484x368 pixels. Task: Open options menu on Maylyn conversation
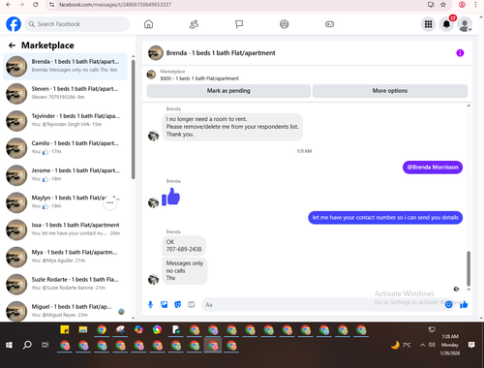coord(110,202)
